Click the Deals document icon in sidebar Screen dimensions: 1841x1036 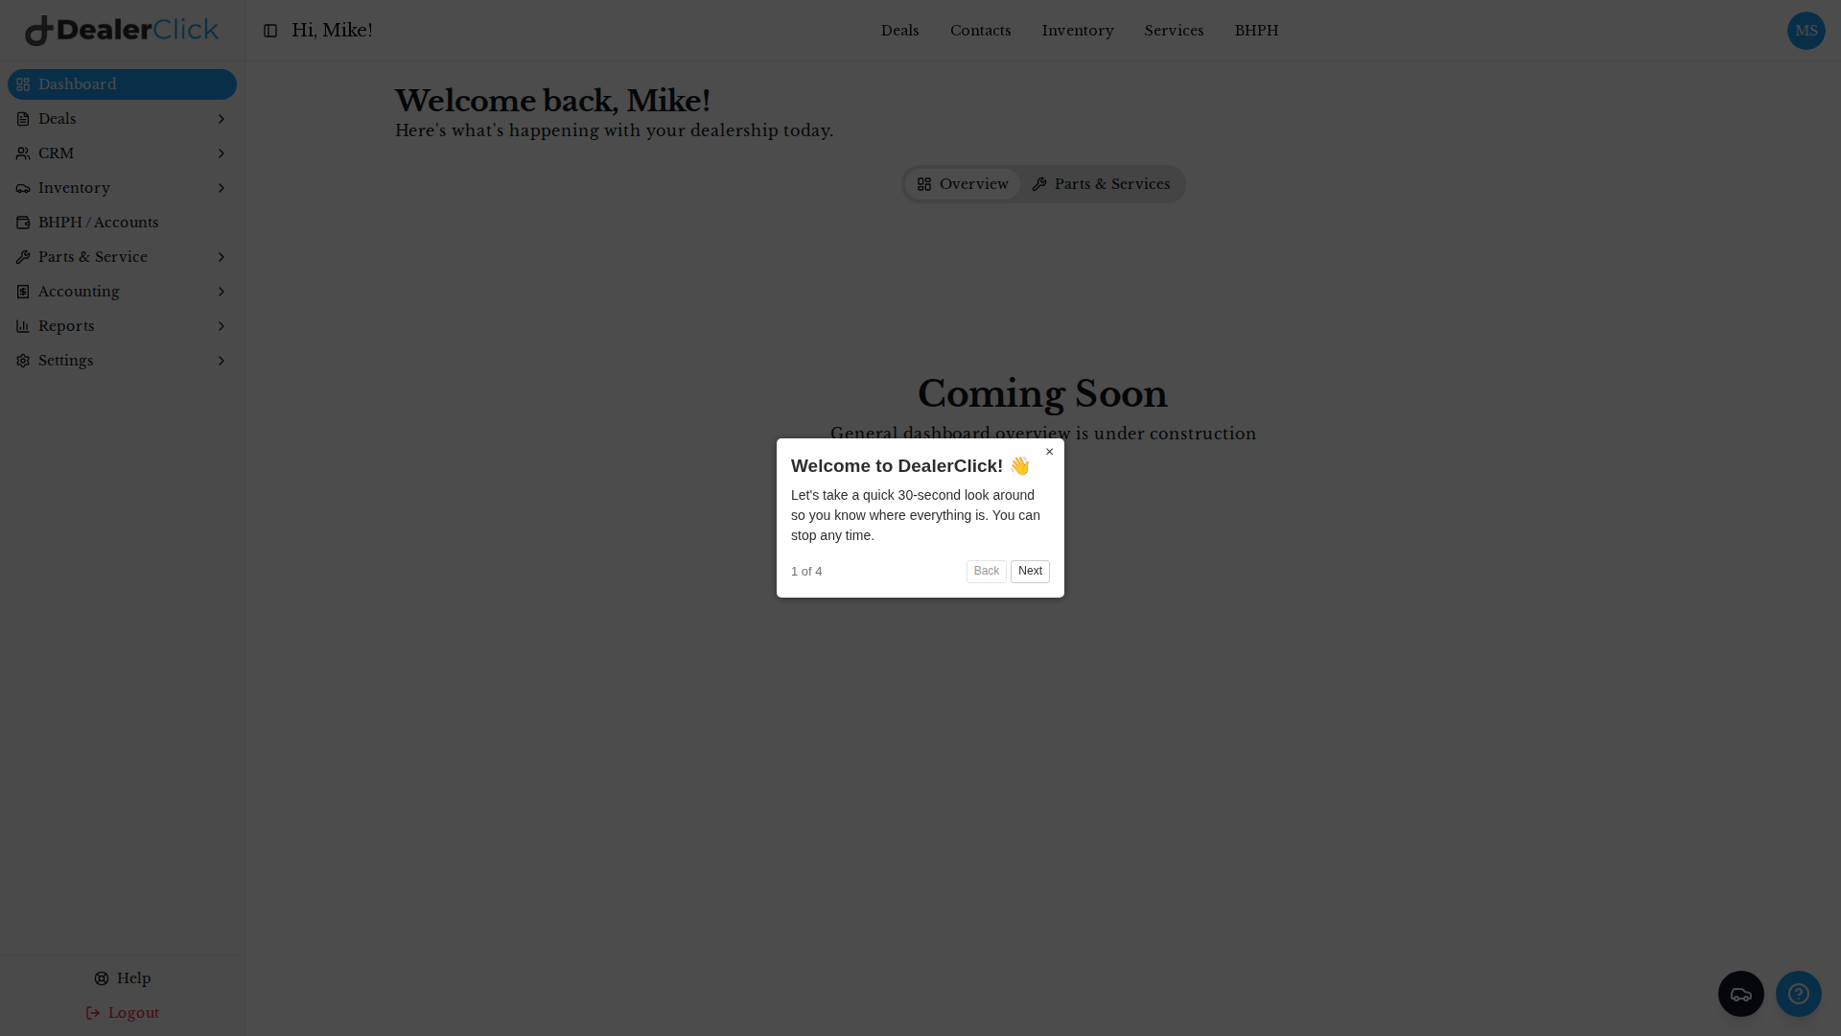pos(23,119)
